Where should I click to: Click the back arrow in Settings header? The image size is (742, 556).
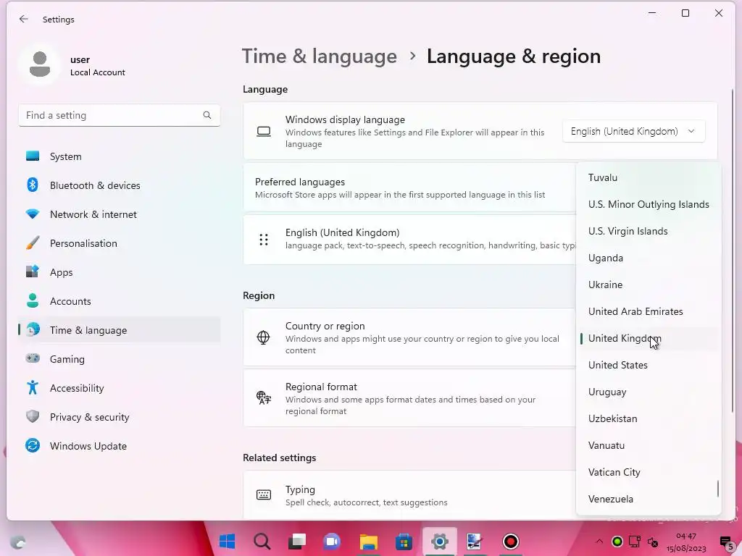tap(23, 19)
